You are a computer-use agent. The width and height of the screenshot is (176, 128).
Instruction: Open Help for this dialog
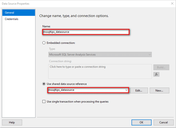click(12, 122)
